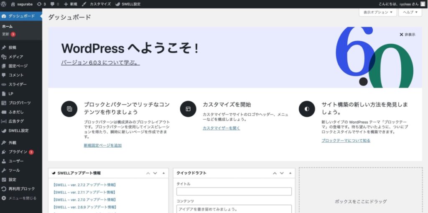Open SWELL ver. 2.6.9 アップデート情報
Screen dimensions: 428x213
click(x=84, y=207)
